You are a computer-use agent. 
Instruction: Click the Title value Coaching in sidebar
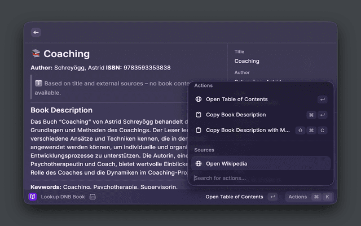click(247, 61)
